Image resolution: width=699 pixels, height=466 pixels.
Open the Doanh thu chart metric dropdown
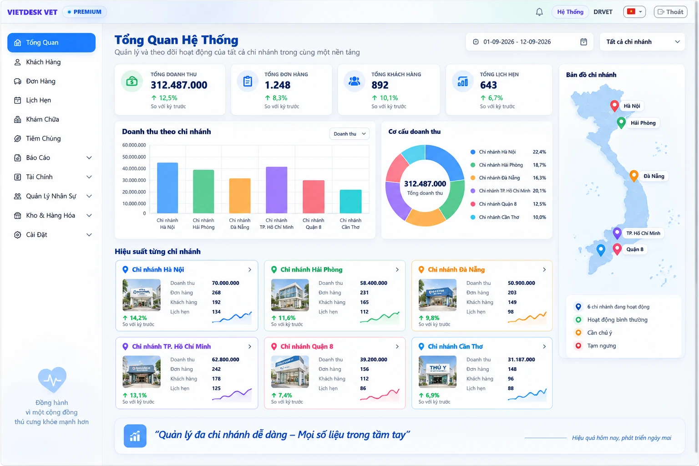[x=349, y=134]
